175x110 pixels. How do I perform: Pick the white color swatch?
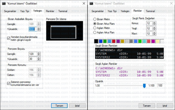coord(162,41)
